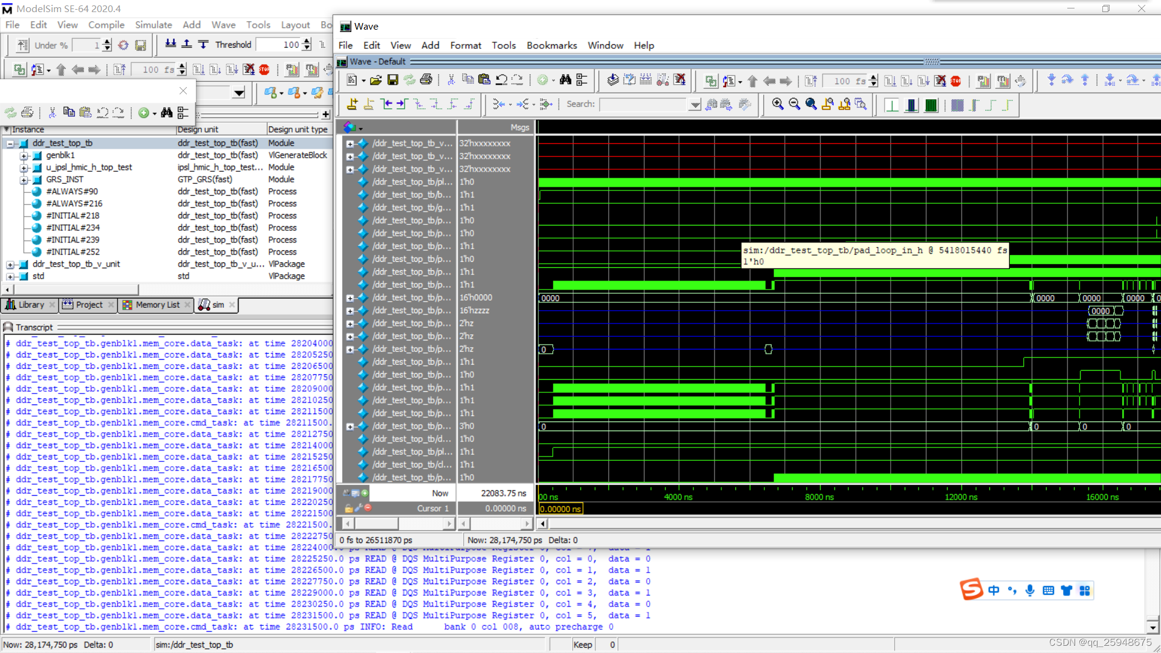Screen dimensions: 1161x653
Task: Expand the ddr_test_top_tb_v_unit node
Action: (10, 264)
